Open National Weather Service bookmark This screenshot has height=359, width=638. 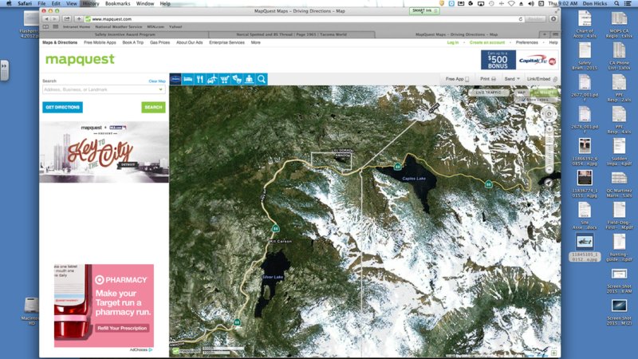118,27
